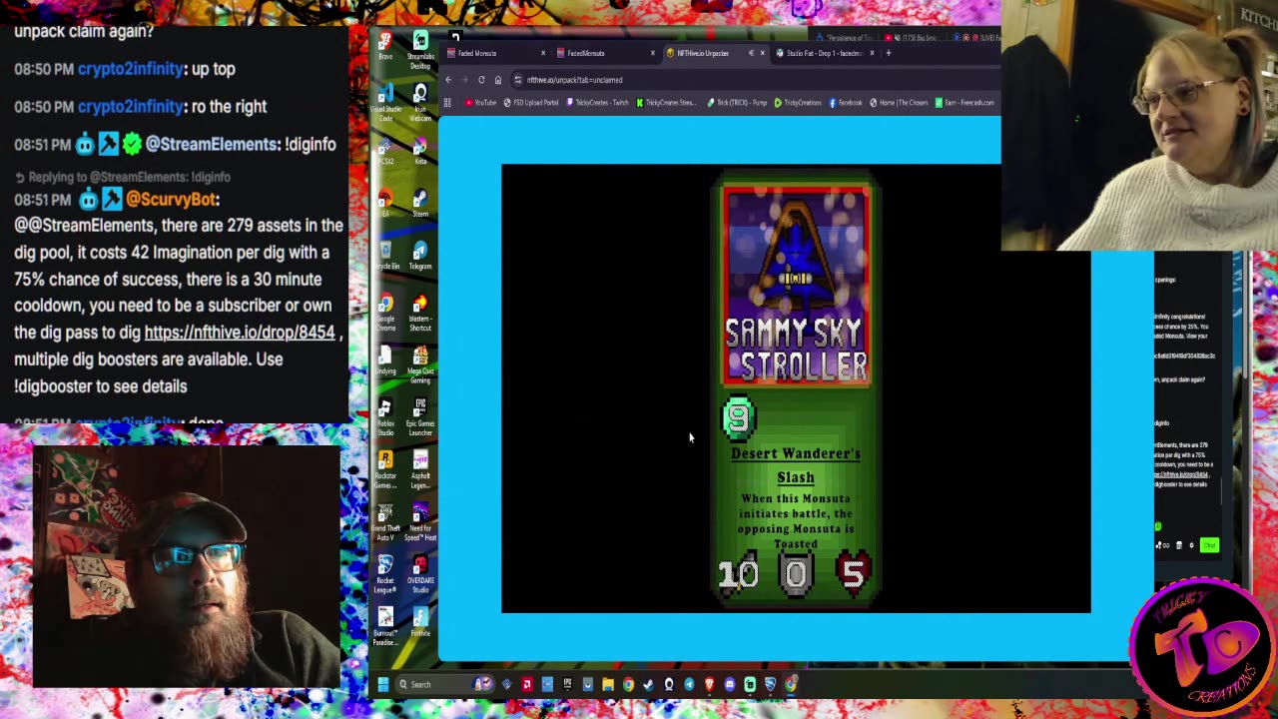The width and height of the screenshot is (1278, 719).
Task: Mute audio on the NFTHive.io Unpacker tab
Action: [751, 53]
